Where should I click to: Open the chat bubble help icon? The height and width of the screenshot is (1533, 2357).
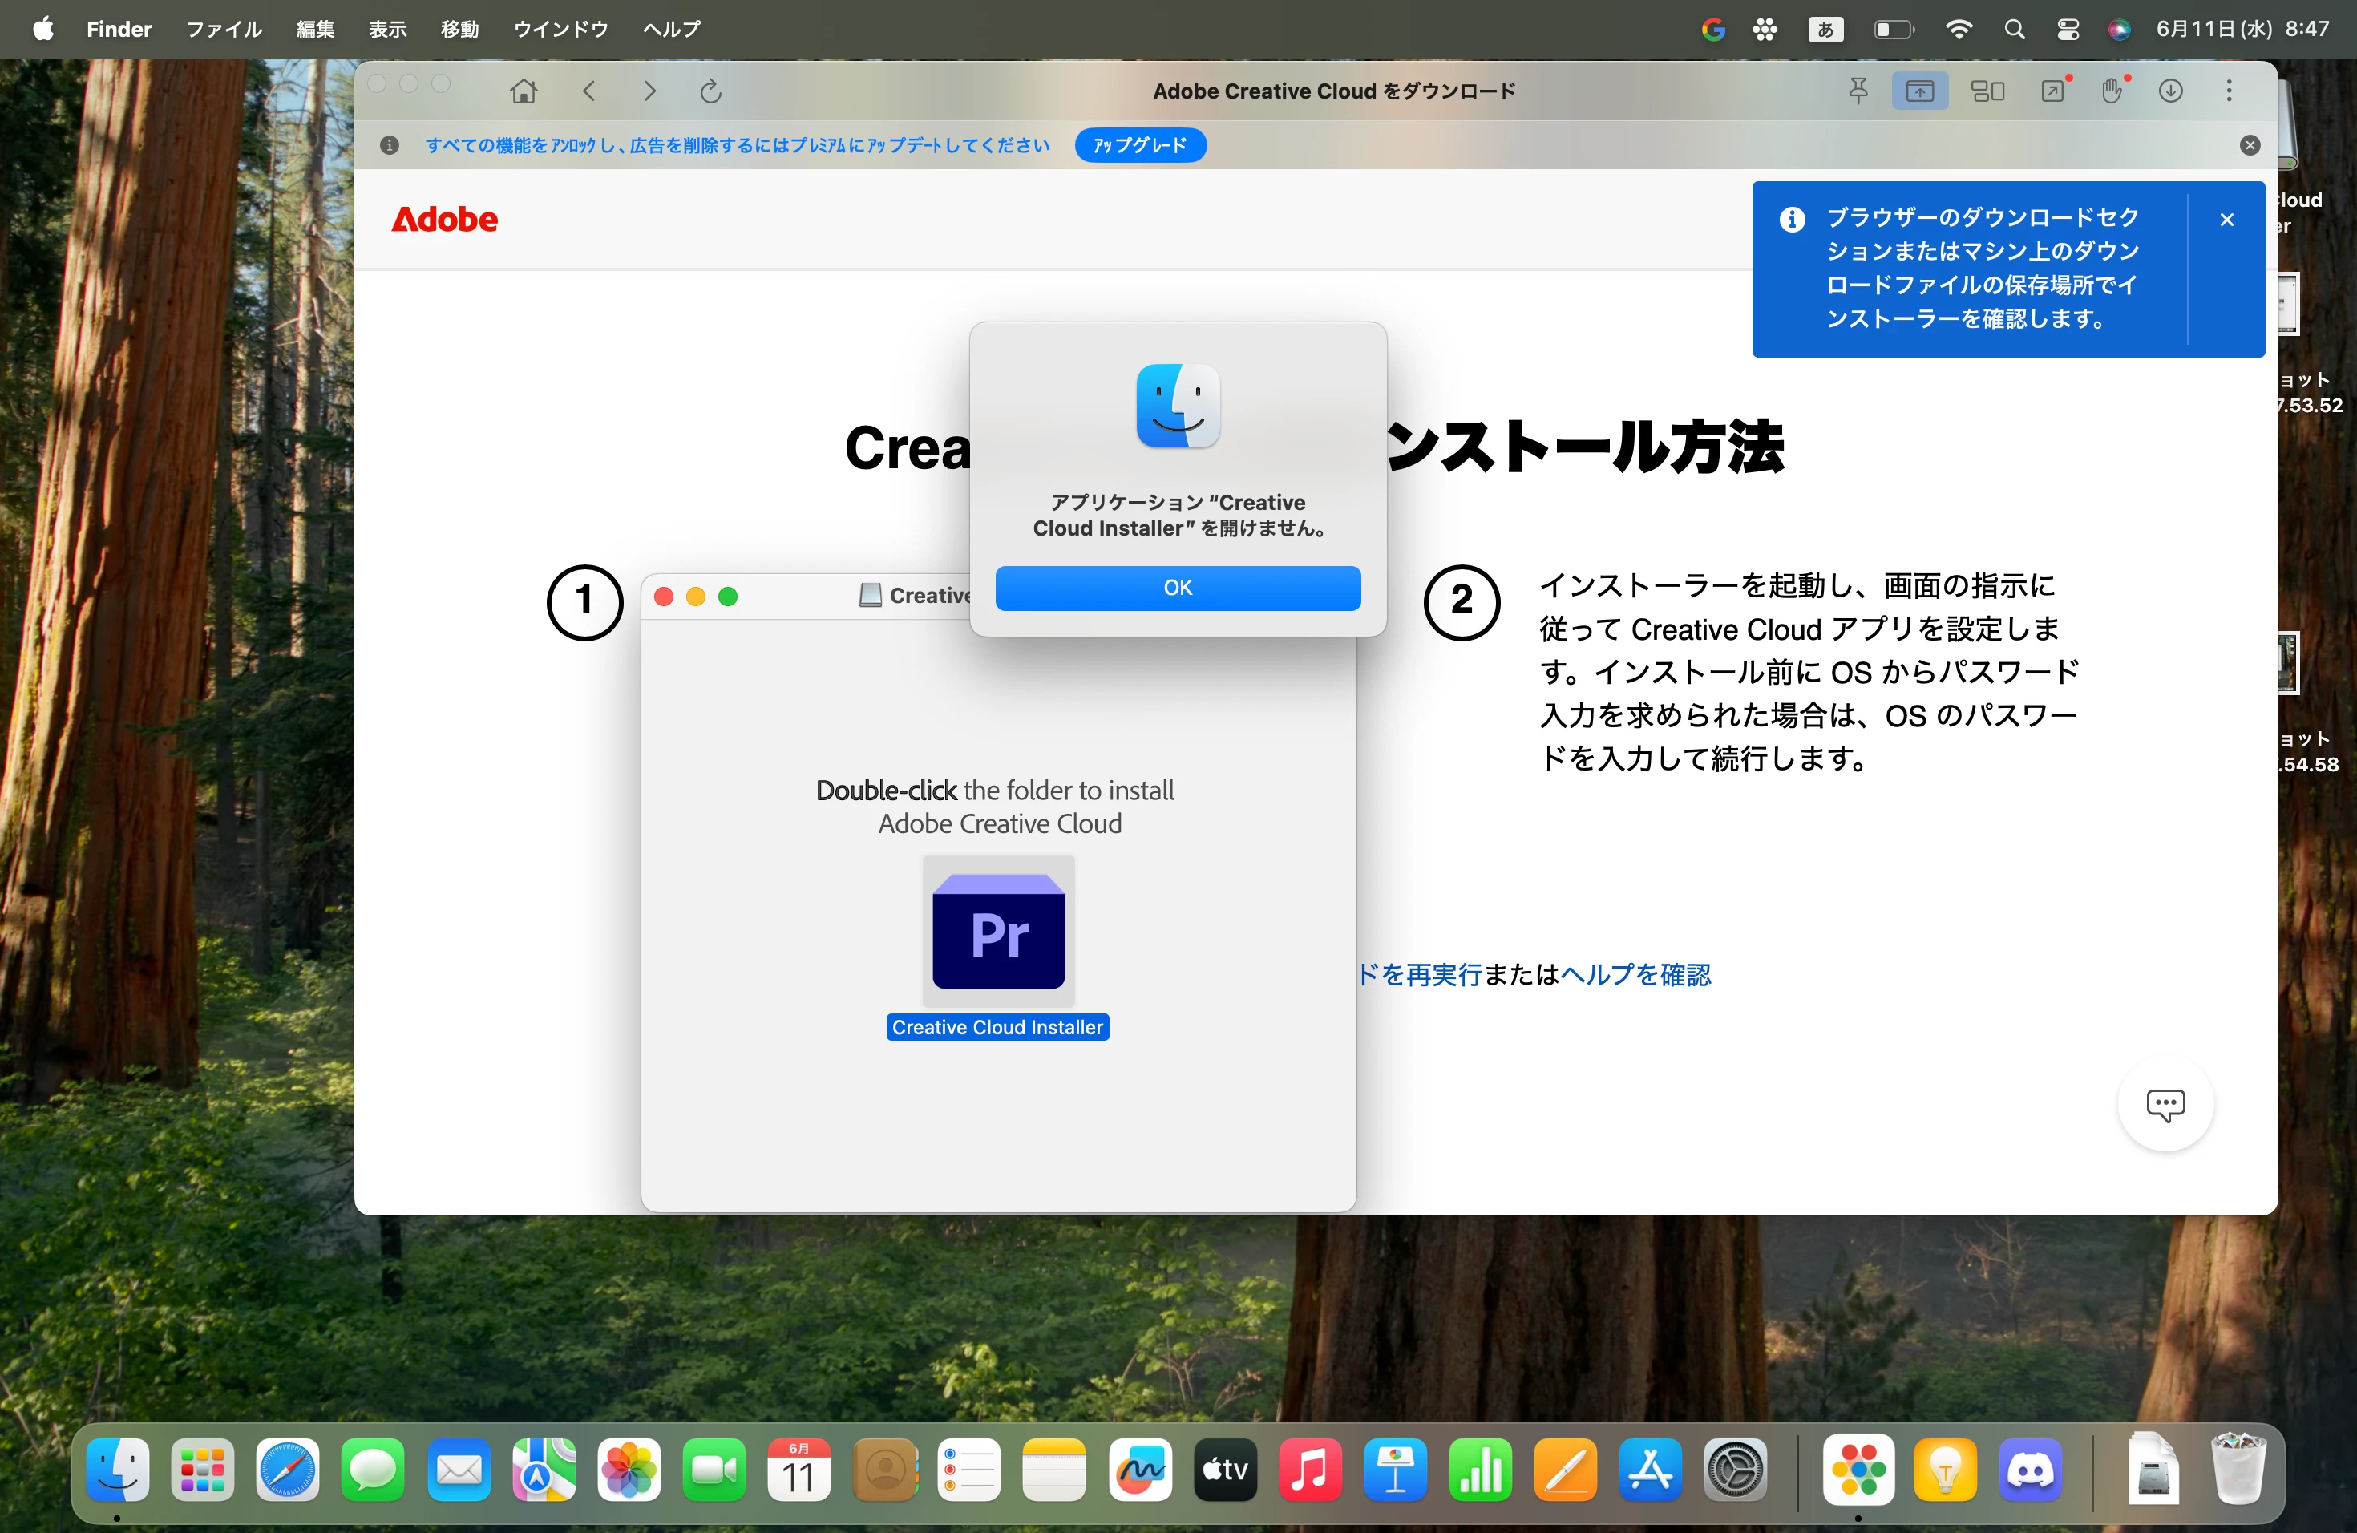coord(2165,1104)
